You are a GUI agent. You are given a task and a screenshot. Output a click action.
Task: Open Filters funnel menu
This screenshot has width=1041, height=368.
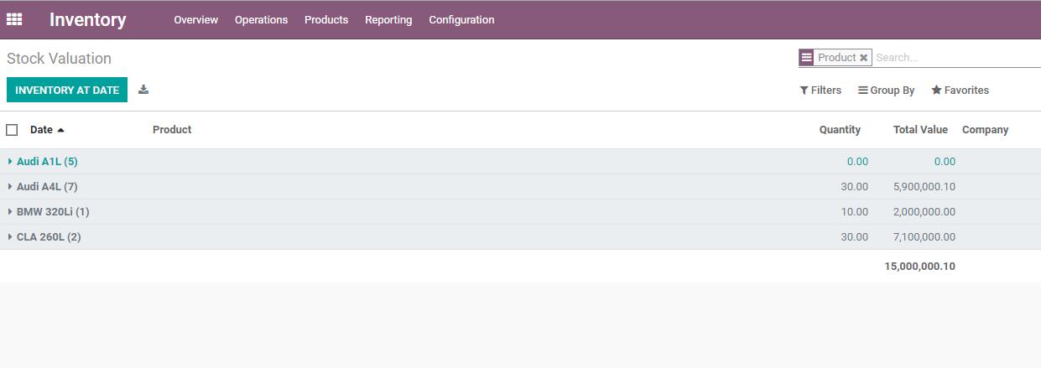[x=820, y=91]
